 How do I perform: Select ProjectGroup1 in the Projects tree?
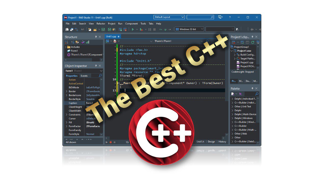(x=241, y=47)
